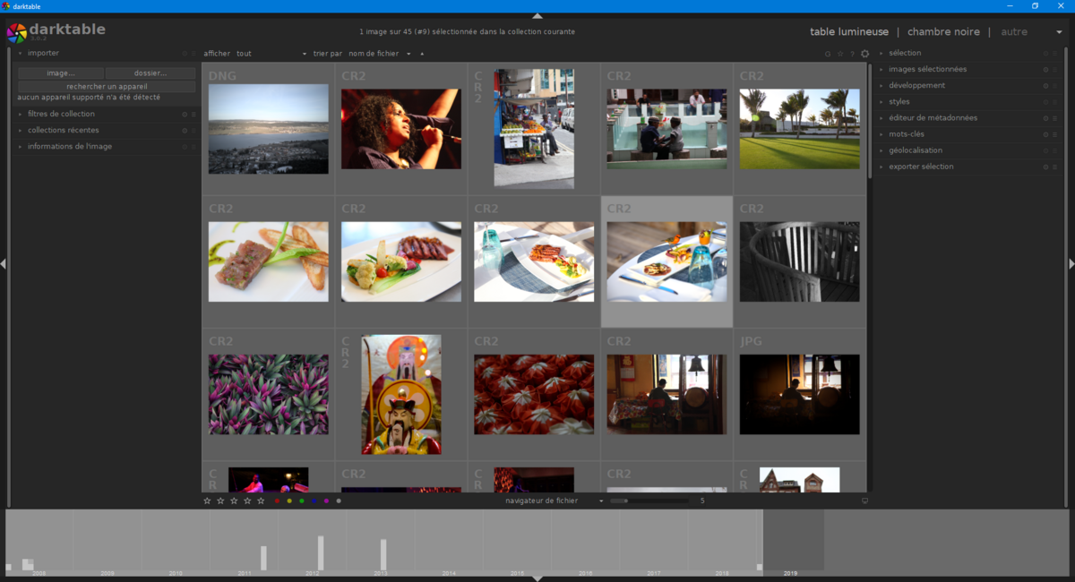Toggle purple color label
The image size is (1075, 582).
[326, 501]
